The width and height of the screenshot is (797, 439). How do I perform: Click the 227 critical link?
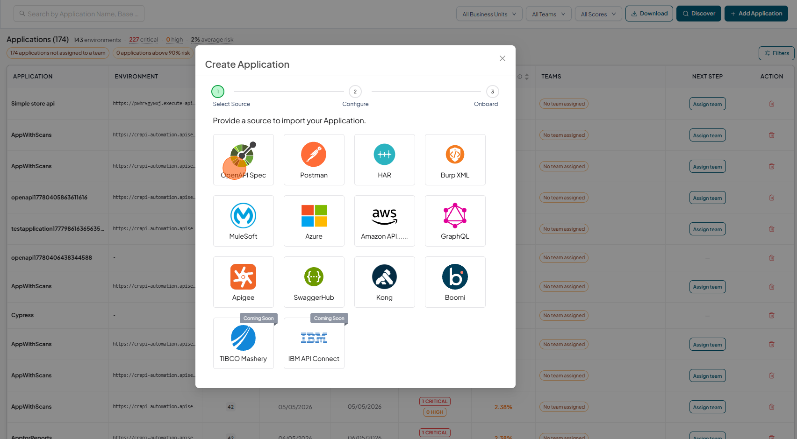(x=144, y=40)
